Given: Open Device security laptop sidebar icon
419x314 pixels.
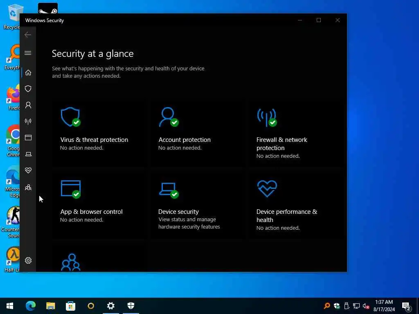Looking at the screenshot, I should pos(28,154).
